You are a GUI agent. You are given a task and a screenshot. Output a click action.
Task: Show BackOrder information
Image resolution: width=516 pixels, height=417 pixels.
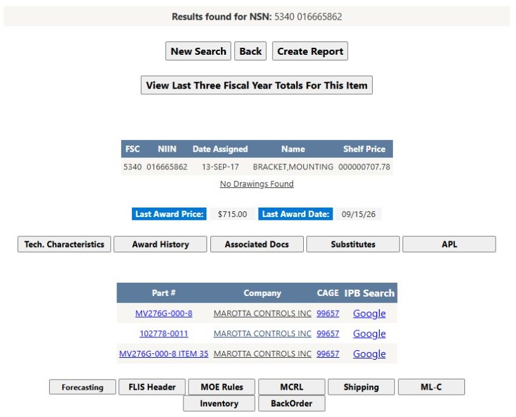pos(292,404)
